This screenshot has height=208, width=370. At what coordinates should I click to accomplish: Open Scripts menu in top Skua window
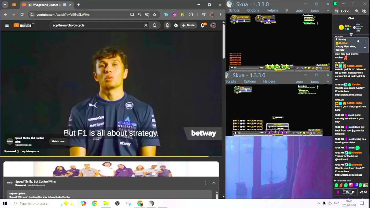(x=234, y=10)
